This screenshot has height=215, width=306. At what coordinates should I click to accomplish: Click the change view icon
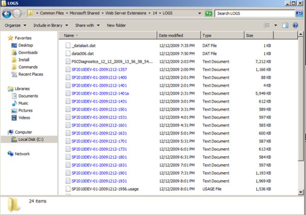[267, 25]
